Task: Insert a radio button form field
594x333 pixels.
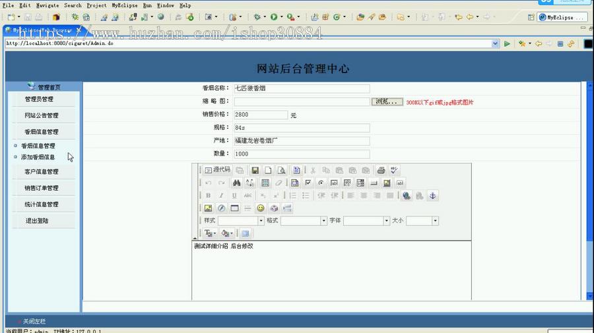Action: coord(321,183)
